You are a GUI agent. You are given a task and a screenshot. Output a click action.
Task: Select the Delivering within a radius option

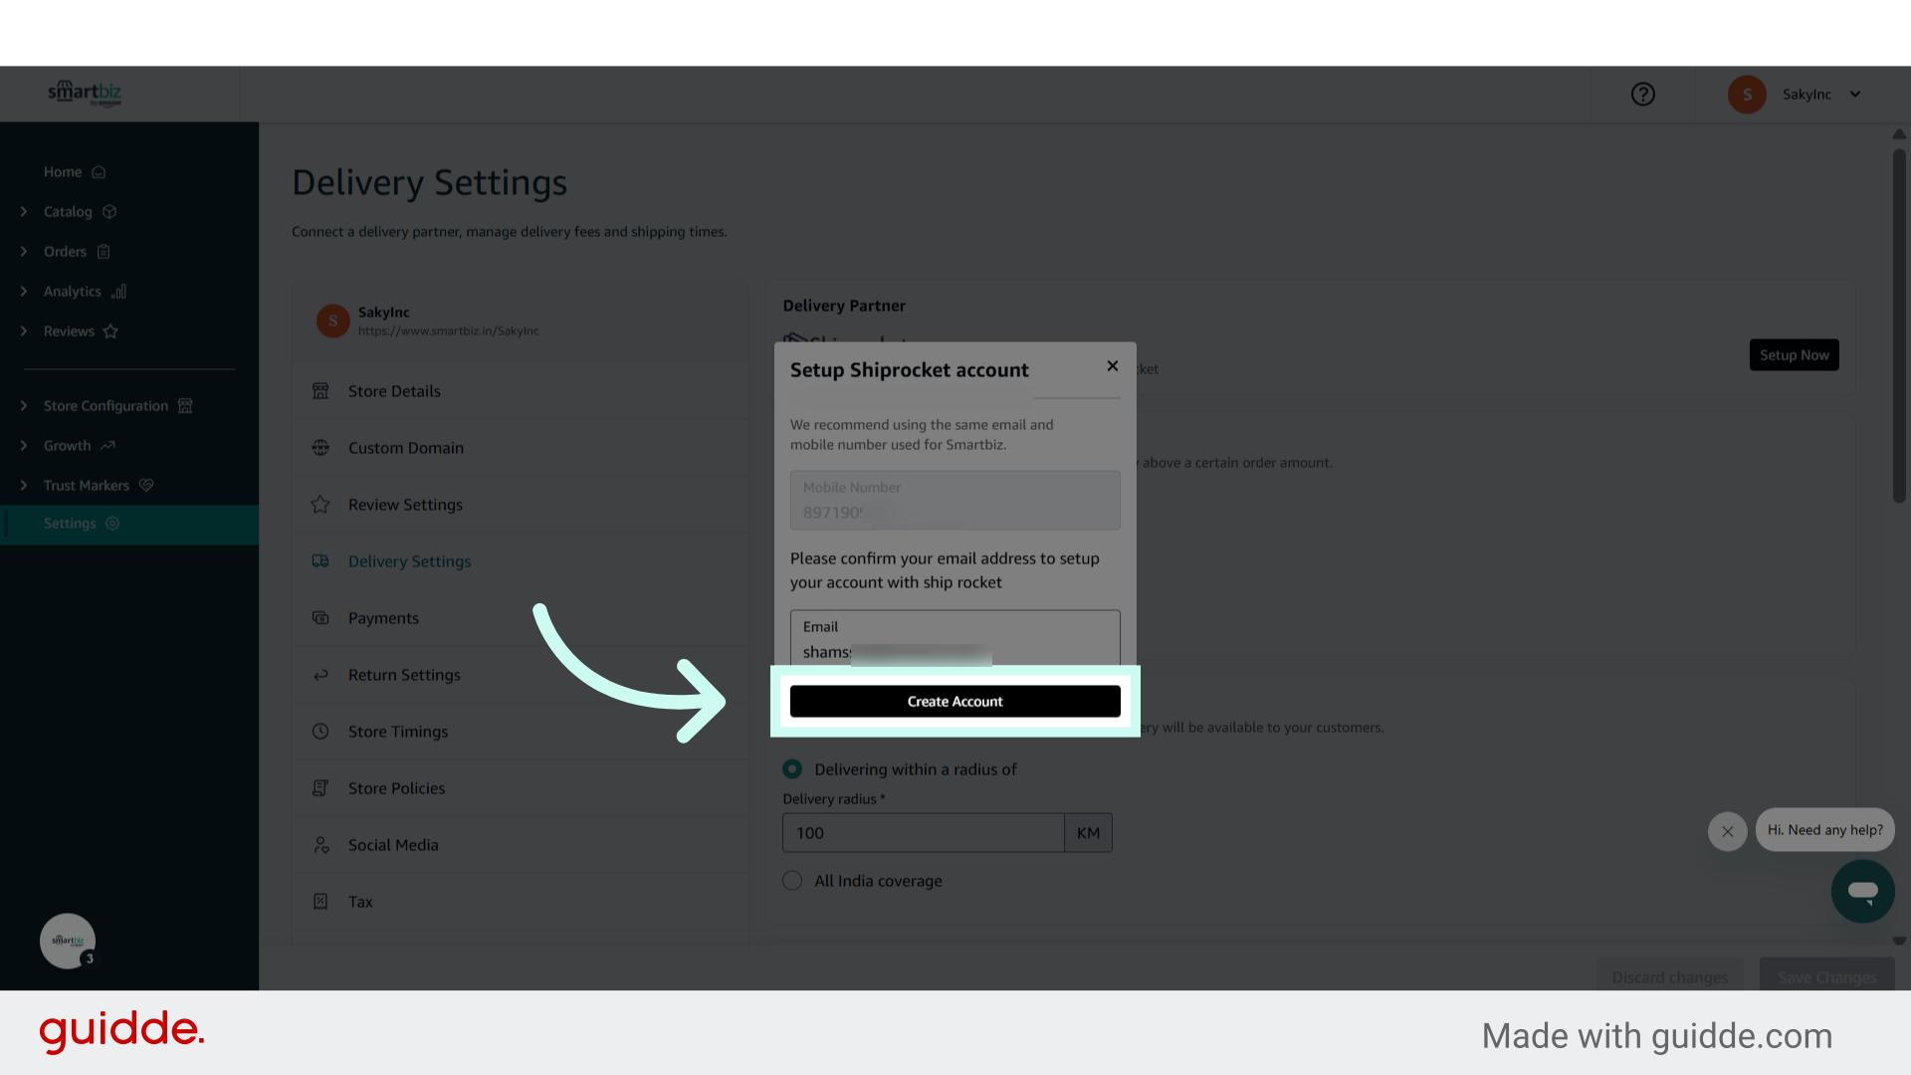(791, 768)
